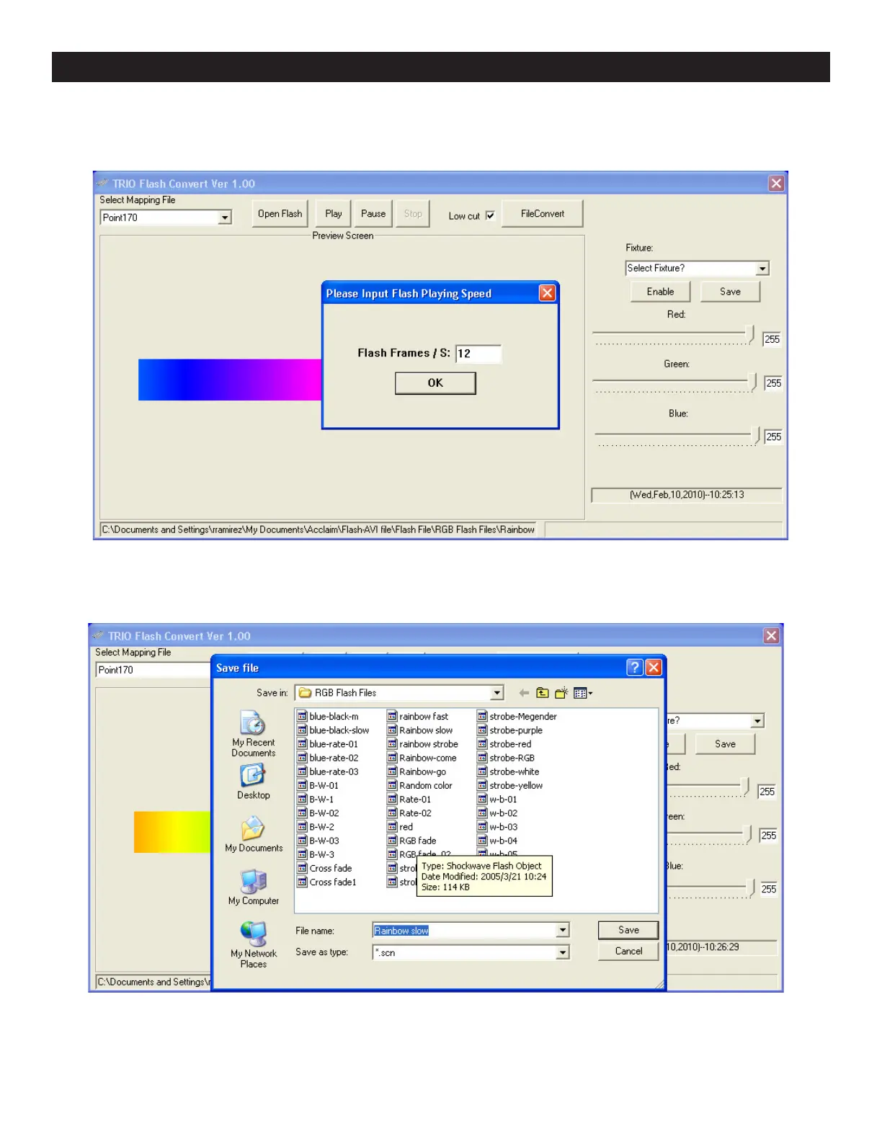This screenshot has width=882, height=1141.
Task: Click the Red slider handle
Action: (x=750, y=334)
